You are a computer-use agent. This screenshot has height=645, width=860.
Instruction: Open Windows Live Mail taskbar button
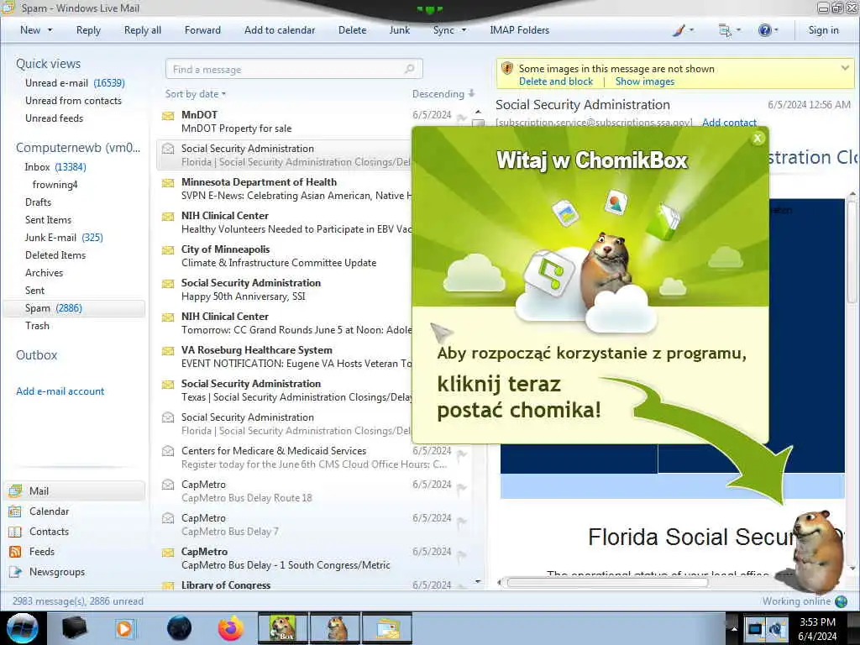pyautogui.click(x=386, y=628)
